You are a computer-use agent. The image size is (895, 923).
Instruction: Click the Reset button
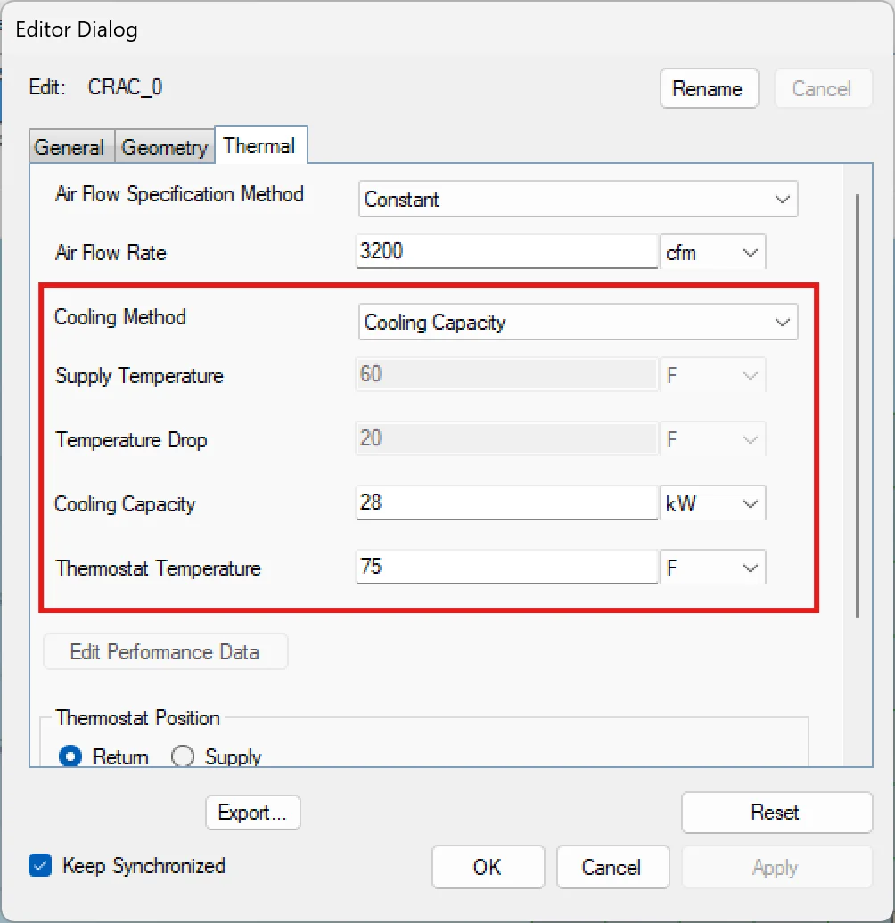[x=776, y=812]
